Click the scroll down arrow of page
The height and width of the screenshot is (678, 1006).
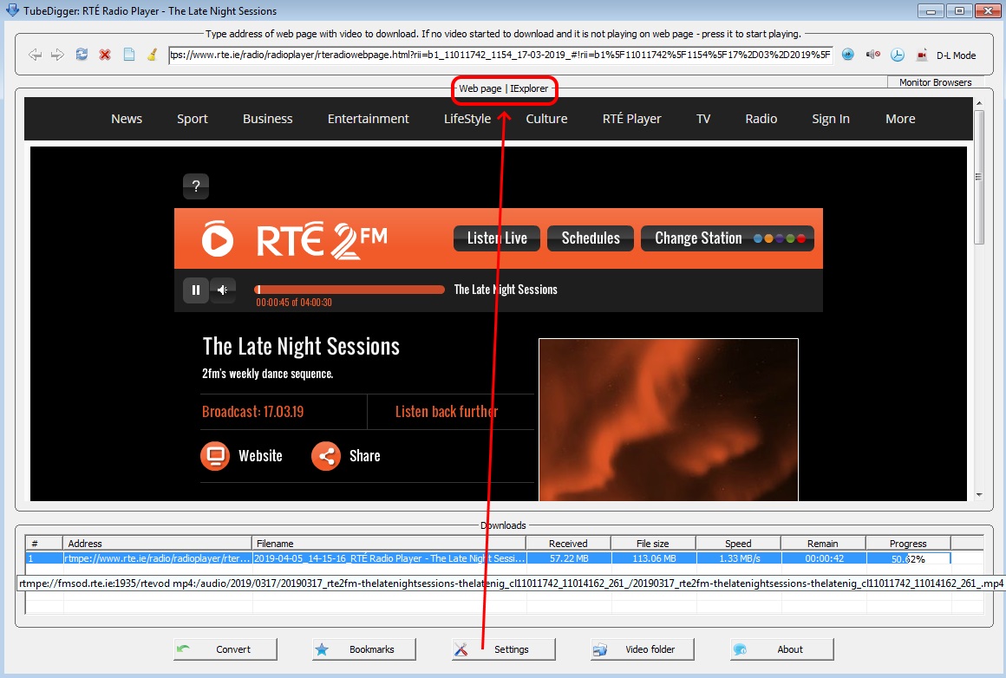click(x=978, y=494)
